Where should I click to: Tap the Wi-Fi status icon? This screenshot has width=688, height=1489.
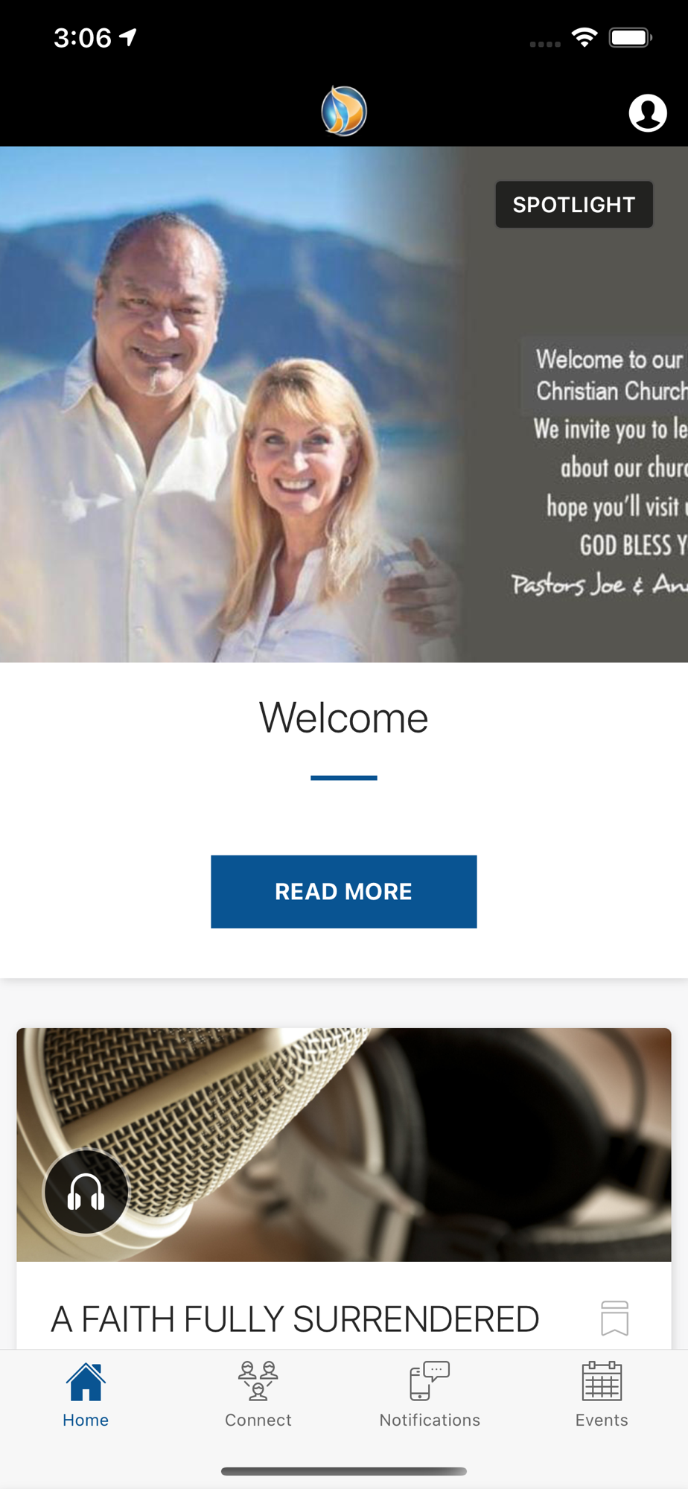pyautogui.click(x=585, y=37)
